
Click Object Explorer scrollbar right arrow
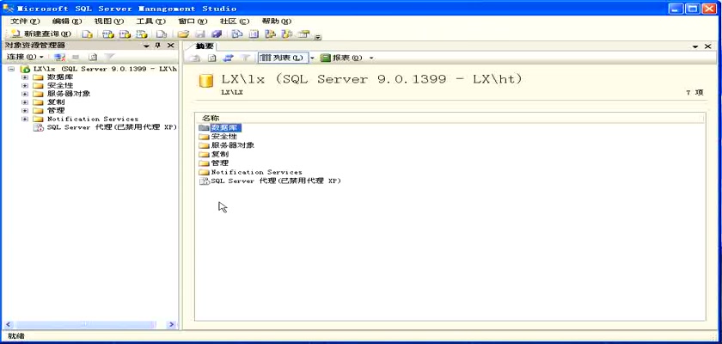pos(171,325)
